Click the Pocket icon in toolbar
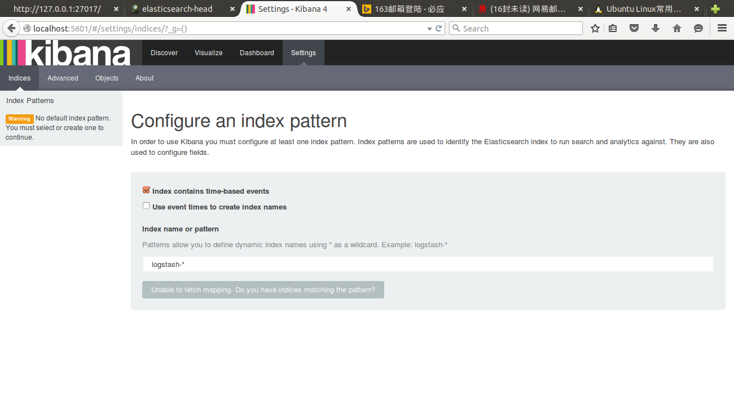 point(634,28)
